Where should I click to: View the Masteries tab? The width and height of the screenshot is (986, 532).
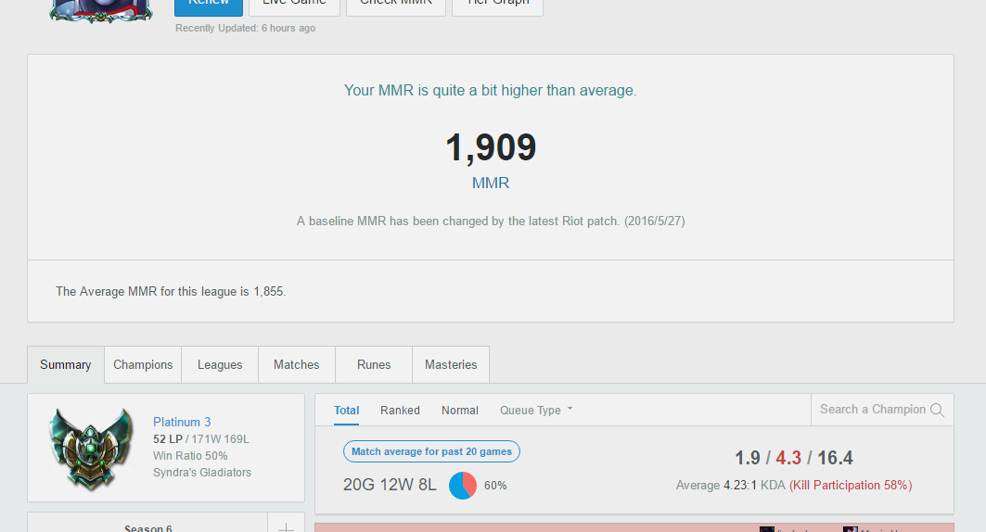click(x=451, y=365)
